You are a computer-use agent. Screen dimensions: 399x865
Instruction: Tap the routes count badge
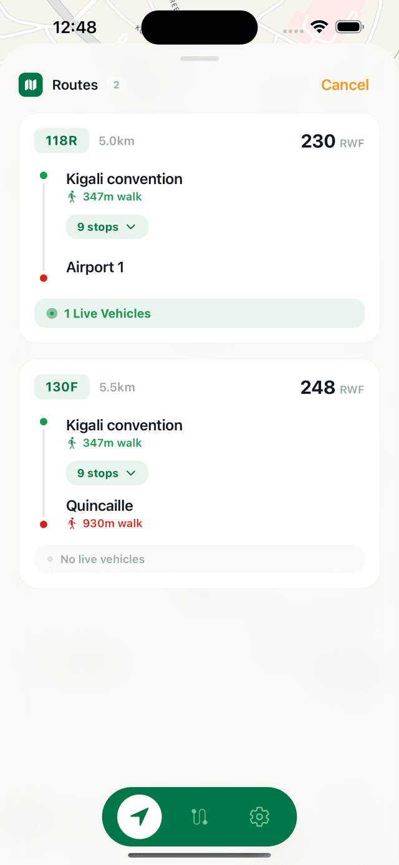tap(116, 85)
